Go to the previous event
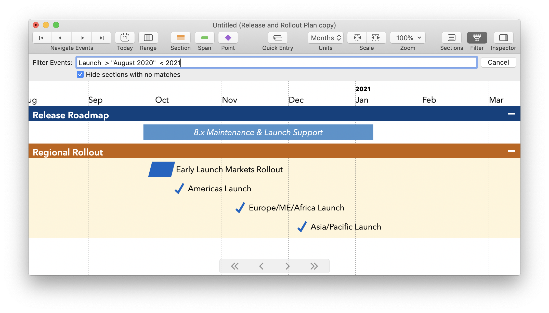 pos(61,38)
